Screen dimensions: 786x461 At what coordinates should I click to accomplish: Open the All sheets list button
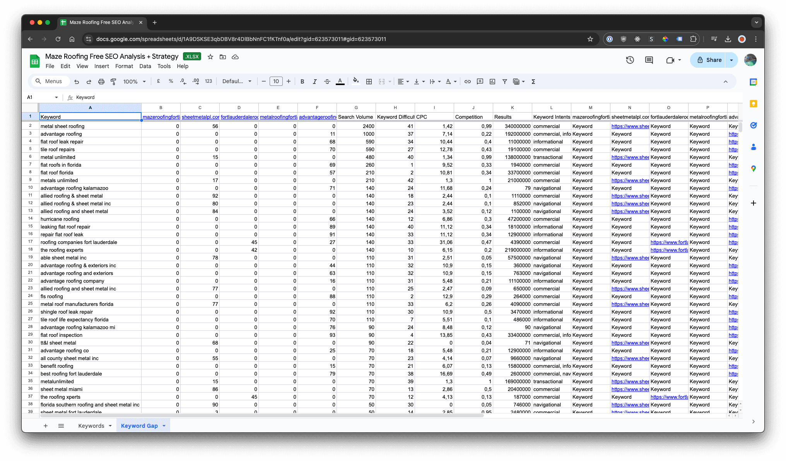[x=61, y=426]
